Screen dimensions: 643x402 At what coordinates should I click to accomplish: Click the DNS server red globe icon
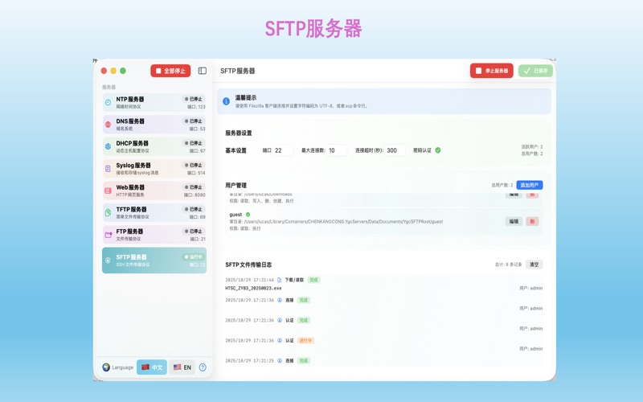tap(108, 125)
